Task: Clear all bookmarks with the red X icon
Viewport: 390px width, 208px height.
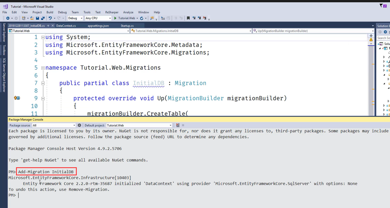Action: 205,18
